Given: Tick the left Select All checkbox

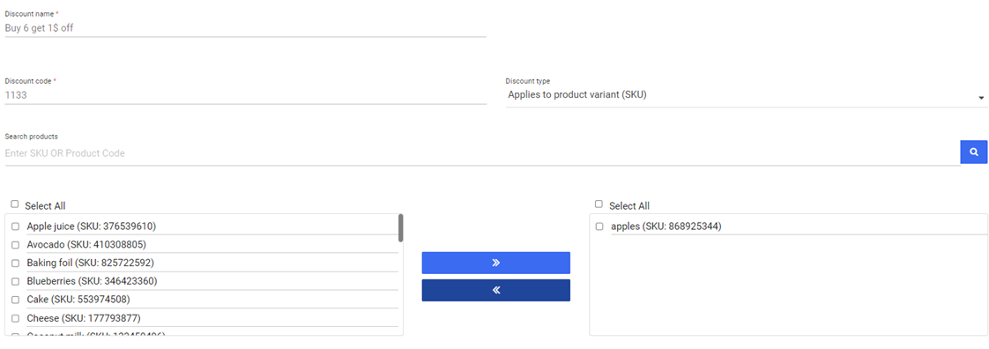Looking at the screenshot, I should click(x=15, y=204).
